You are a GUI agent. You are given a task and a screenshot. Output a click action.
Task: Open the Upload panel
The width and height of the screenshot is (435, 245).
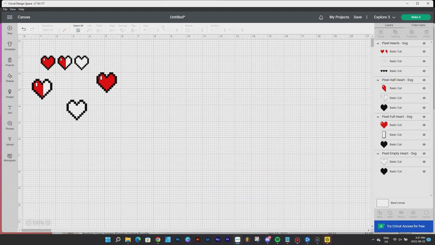pyautogui.click(x=10, y=140)
